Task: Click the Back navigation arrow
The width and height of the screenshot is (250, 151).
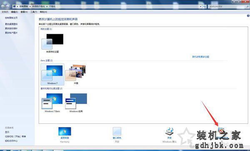Action: click(3, 7)
